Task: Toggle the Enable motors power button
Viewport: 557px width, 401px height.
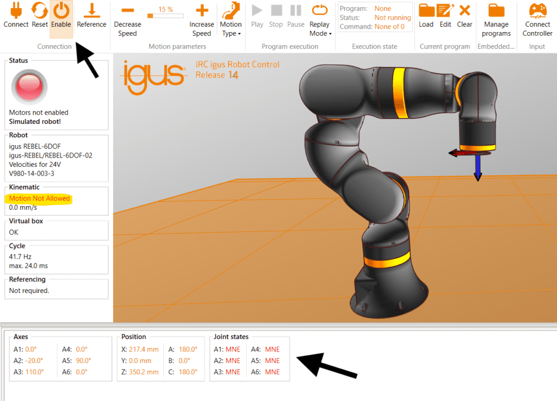Action: point(61,11)
